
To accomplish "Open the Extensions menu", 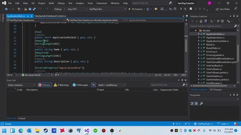I will (102, 3).
